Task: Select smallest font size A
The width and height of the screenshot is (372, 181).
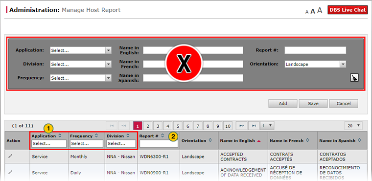Action: (x=307, y=12)
